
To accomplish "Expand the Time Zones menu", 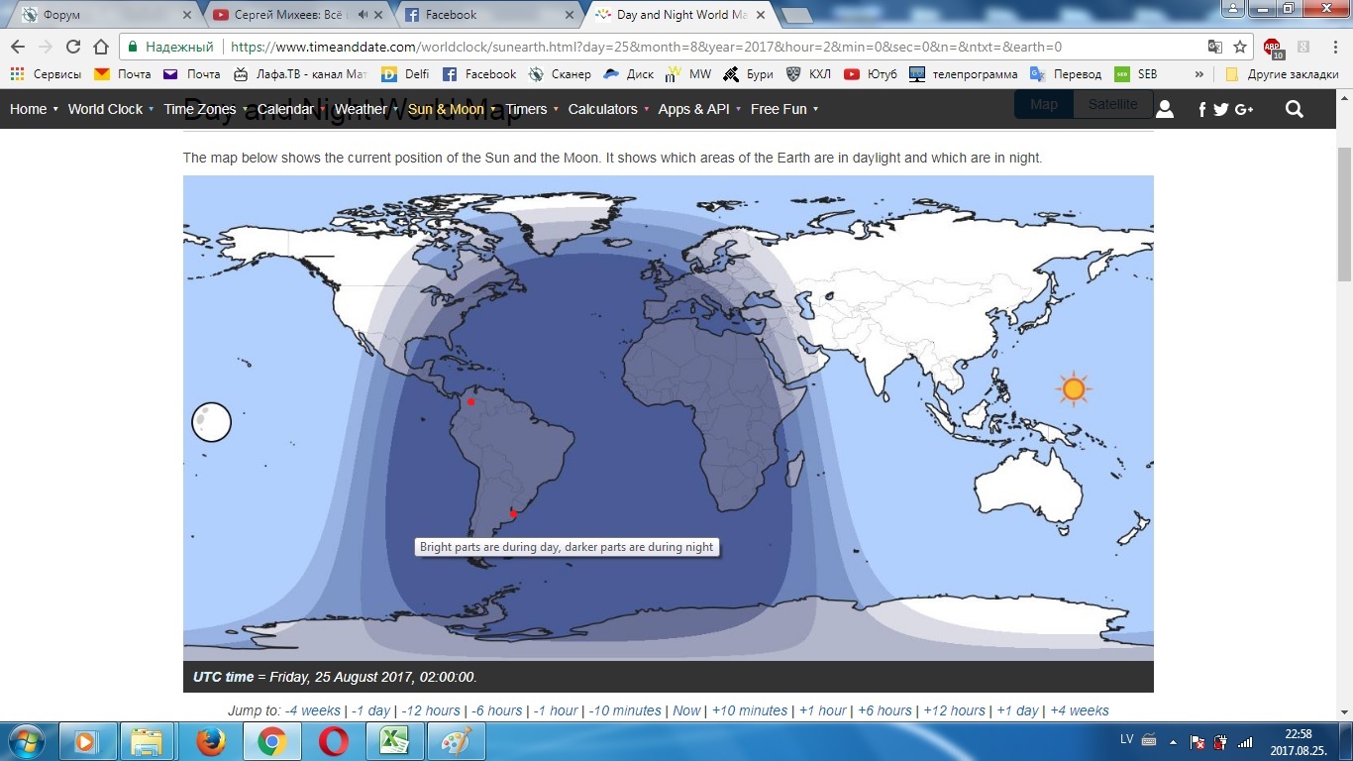I will [205, 109].
